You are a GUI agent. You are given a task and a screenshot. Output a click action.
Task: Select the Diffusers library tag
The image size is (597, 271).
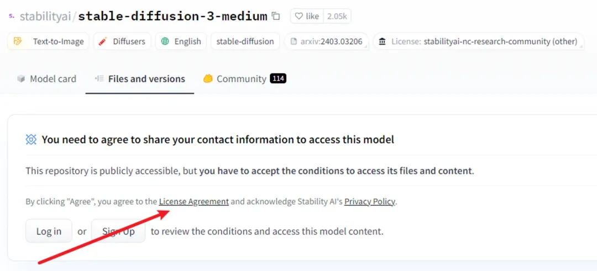(x=122, y=41)
